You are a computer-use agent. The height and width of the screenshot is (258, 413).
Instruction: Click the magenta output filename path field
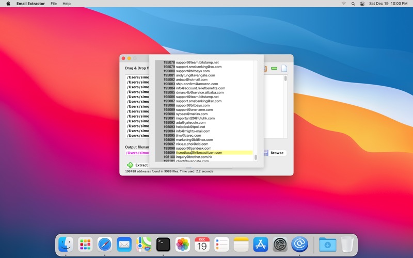tap(137, 153)
